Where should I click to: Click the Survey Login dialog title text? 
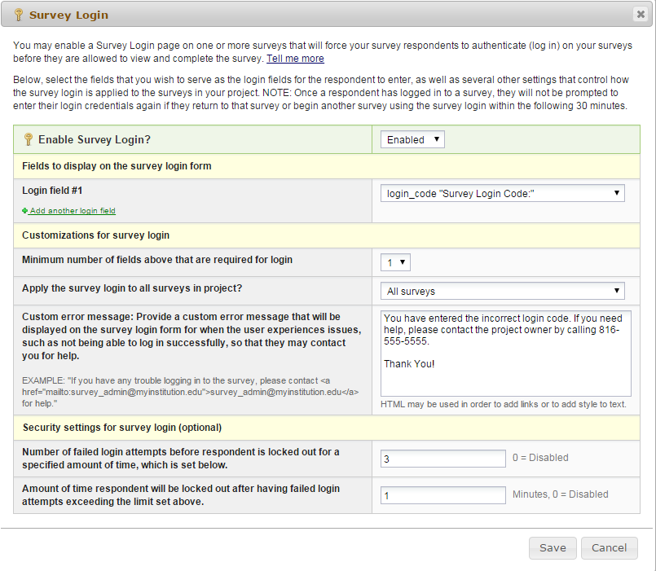pos(68,15)
